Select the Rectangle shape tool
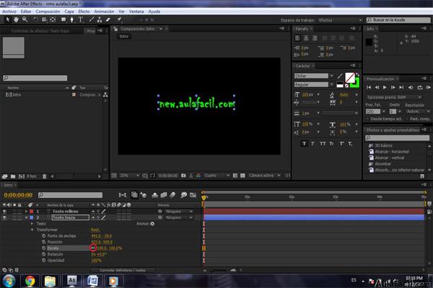 (64, 19)
